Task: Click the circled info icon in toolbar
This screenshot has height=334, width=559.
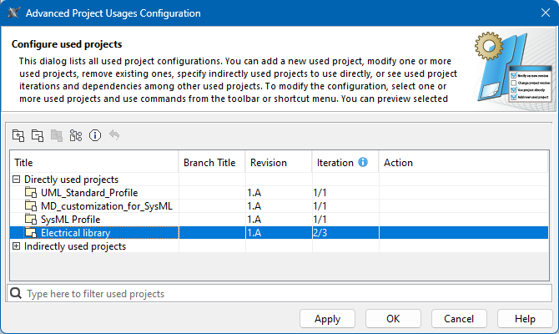Action: click(x=95, y=135)
